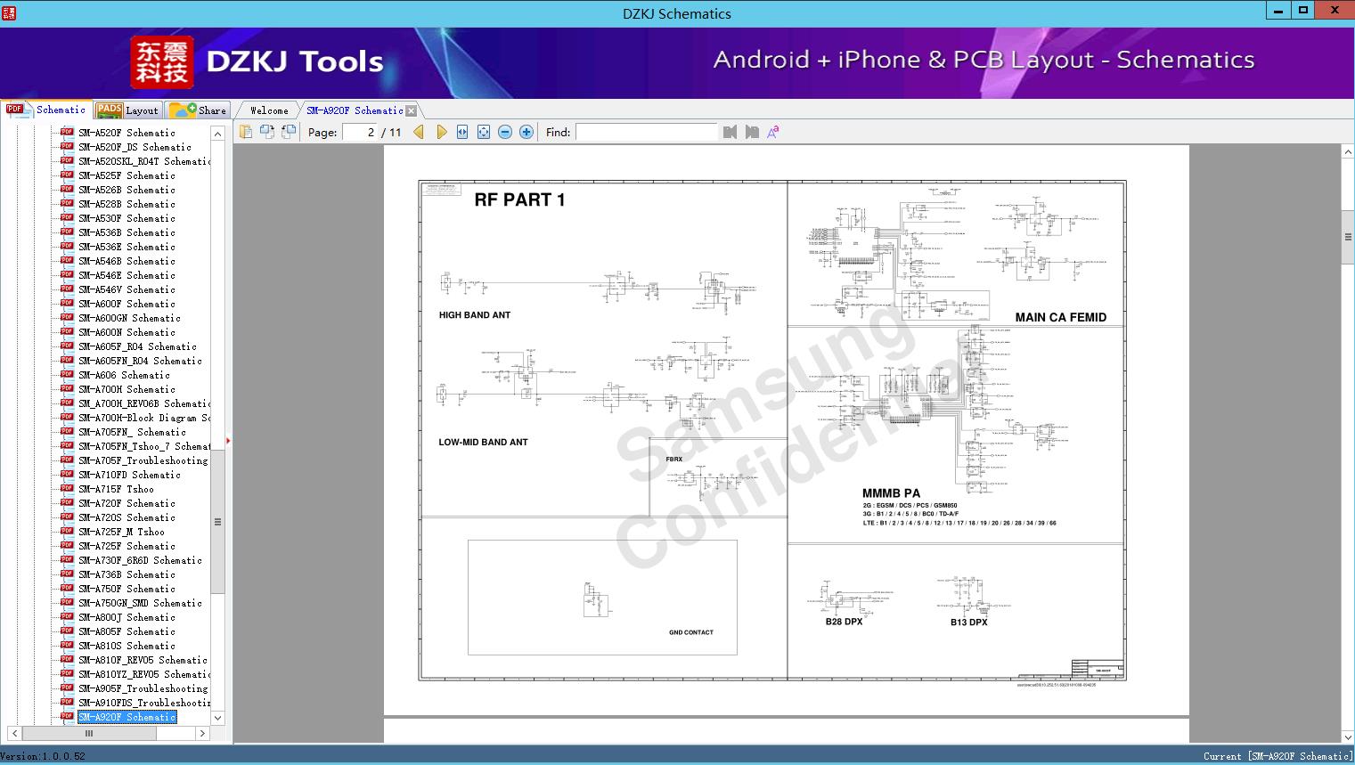Open SM-A905F_Troubleshooting

143,688
